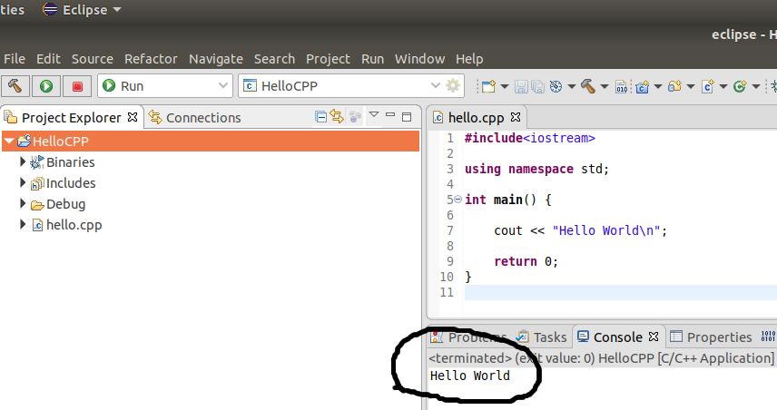This screenshot has height=410, width=777.
Task: Click the hammer Build button near Run
Action: [15, 86]
